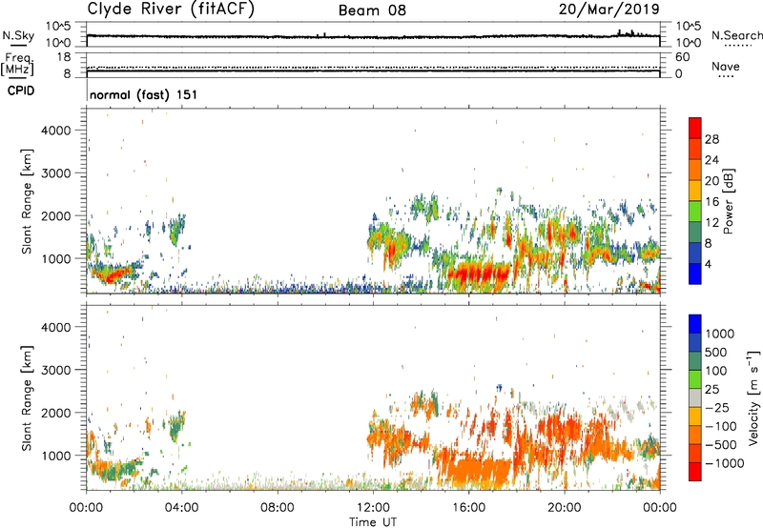Click the '20:00' time axis label
Screen dimensions: 763x528
(x=565, y=508)
